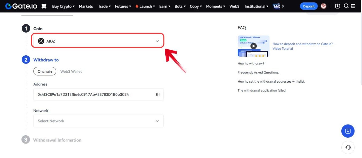Screen dimensions: 362x158
Task: Open 'How to set the withdrawal addresses whitelist.'
Action: (271, 81)
